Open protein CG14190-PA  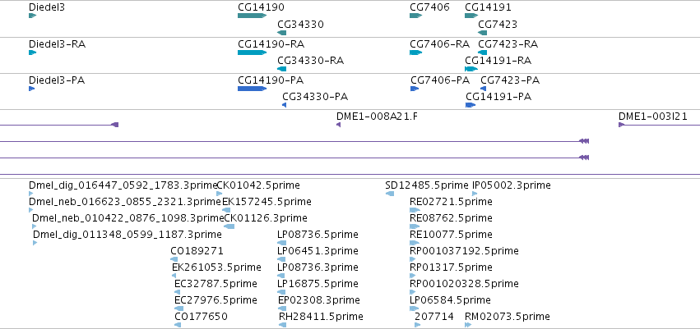(x=271, y=80)
